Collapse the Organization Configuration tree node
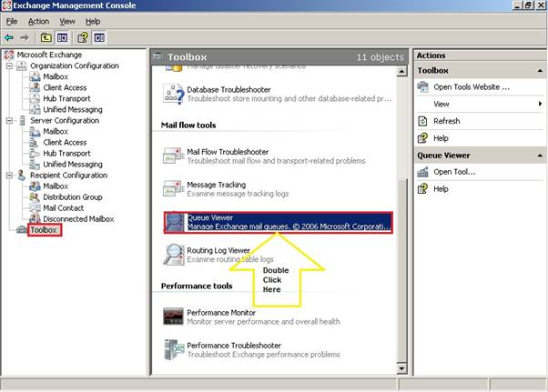 (9, 65)
